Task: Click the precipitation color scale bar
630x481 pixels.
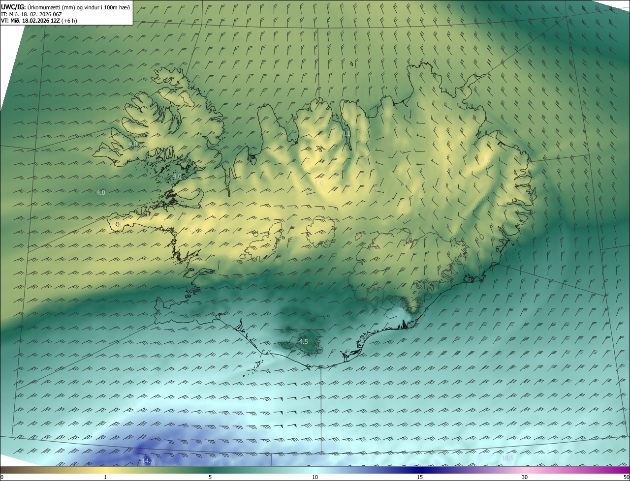Action: coord(315,470)
